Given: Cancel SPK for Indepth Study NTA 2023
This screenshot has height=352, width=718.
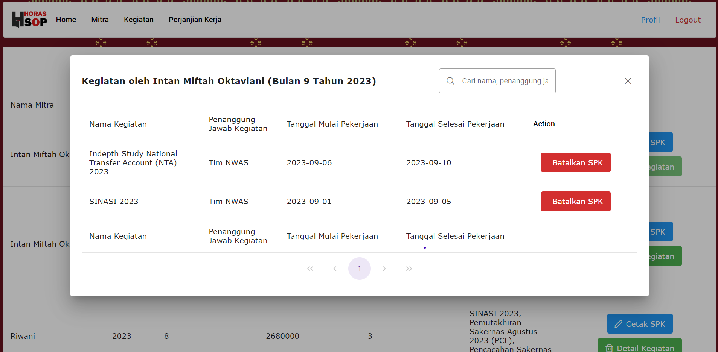Looking at the screenshot, I should point(575,162).
